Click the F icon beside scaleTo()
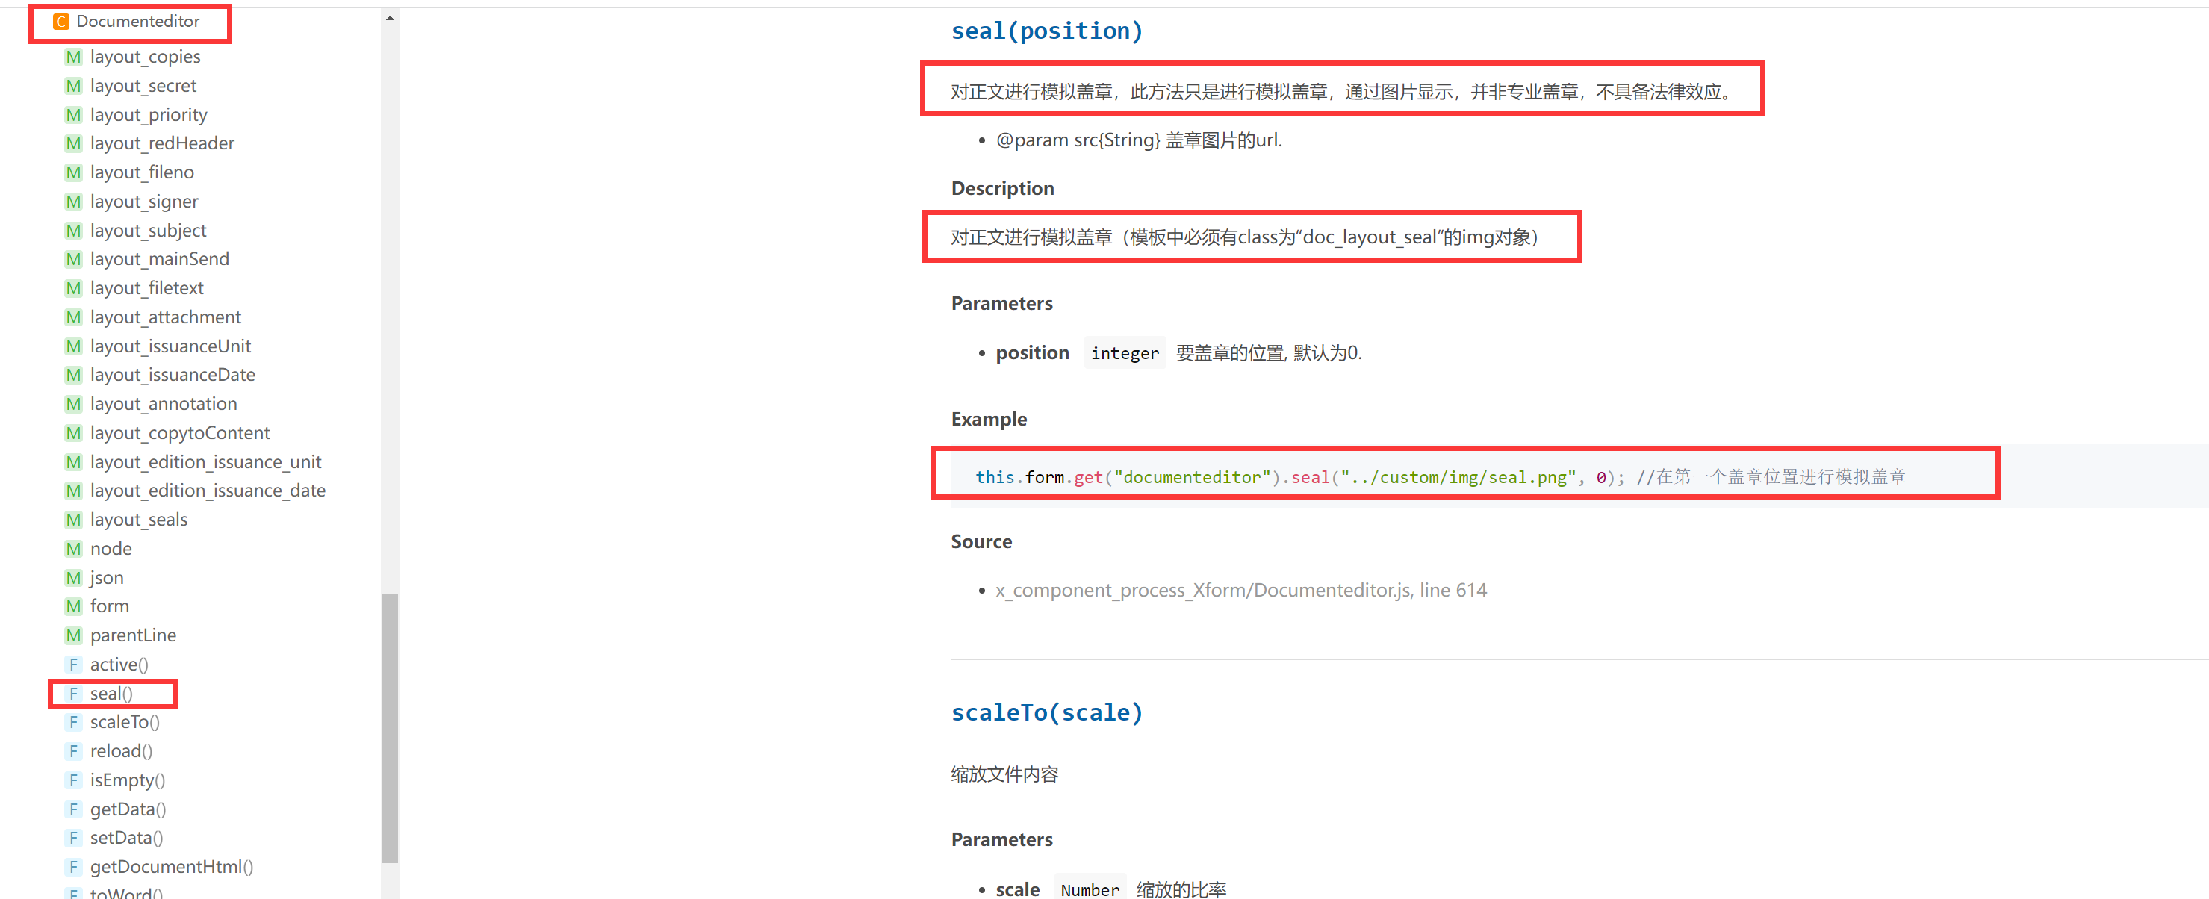Image resolution: width=2209 pixels, height=899 pixels. (x=74, y=723)
